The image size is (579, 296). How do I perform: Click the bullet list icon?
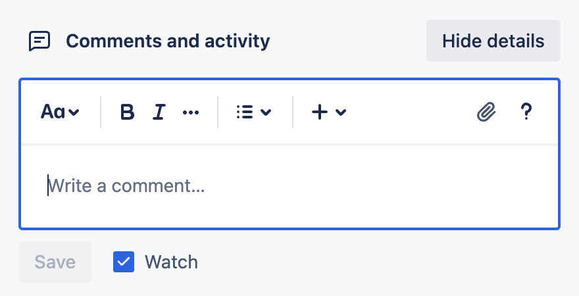point(245,112)
